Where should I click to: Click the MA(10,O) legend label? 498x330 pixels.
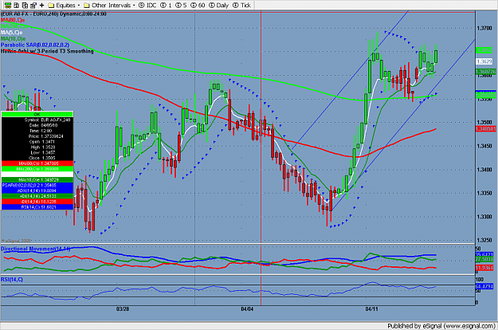coord(13,39)
